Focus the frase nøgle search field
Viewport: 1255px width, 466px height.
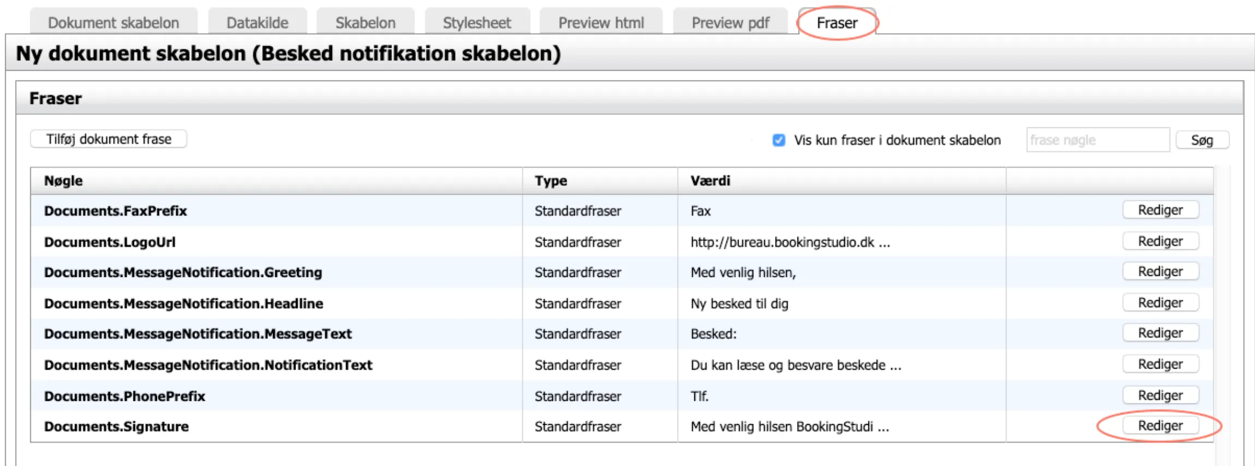pyautogui.click(x=1097, y=140)
